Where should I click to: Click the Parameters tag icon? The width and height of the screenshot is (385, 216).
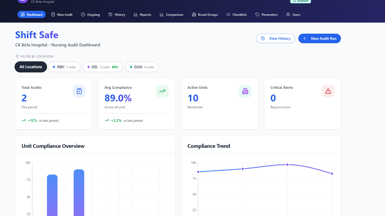click(257, 14)
